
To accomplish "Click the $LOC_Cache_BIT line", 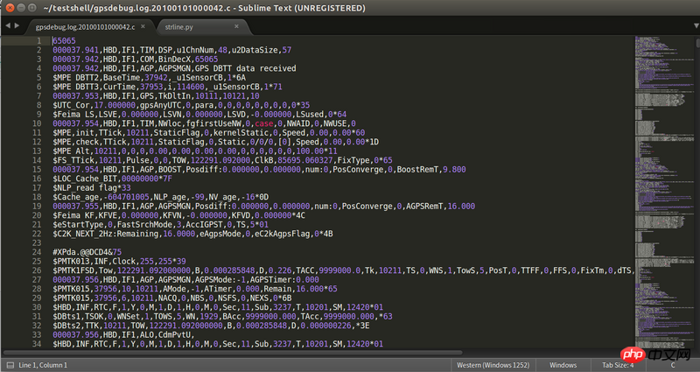I will [113, 179].
